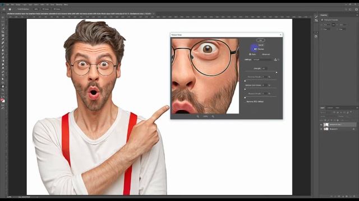Open the Filter menu
Image resolution: width=359 pixels, height=201 pixels.
(x=42, y=4)
